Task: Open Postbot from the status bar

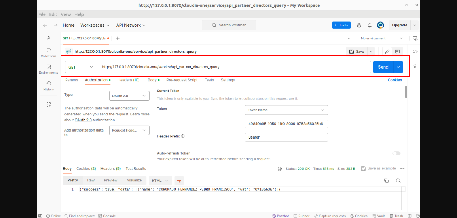Action: click(x=281, y=216)
